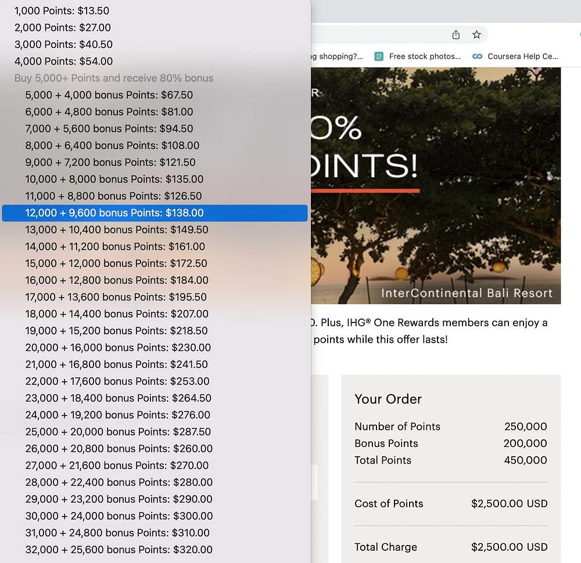Viewport: 581px width, 563px height.
Task: Click the Coursera infinity bookmark icon
Action: point(477,56)
